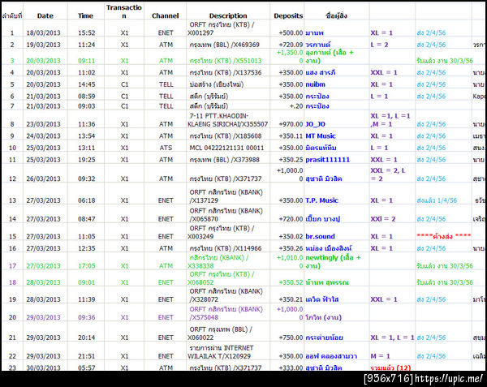487x387 pixels.
Task: Select deposit amount +970.00
Action: (x=291, y=124)
